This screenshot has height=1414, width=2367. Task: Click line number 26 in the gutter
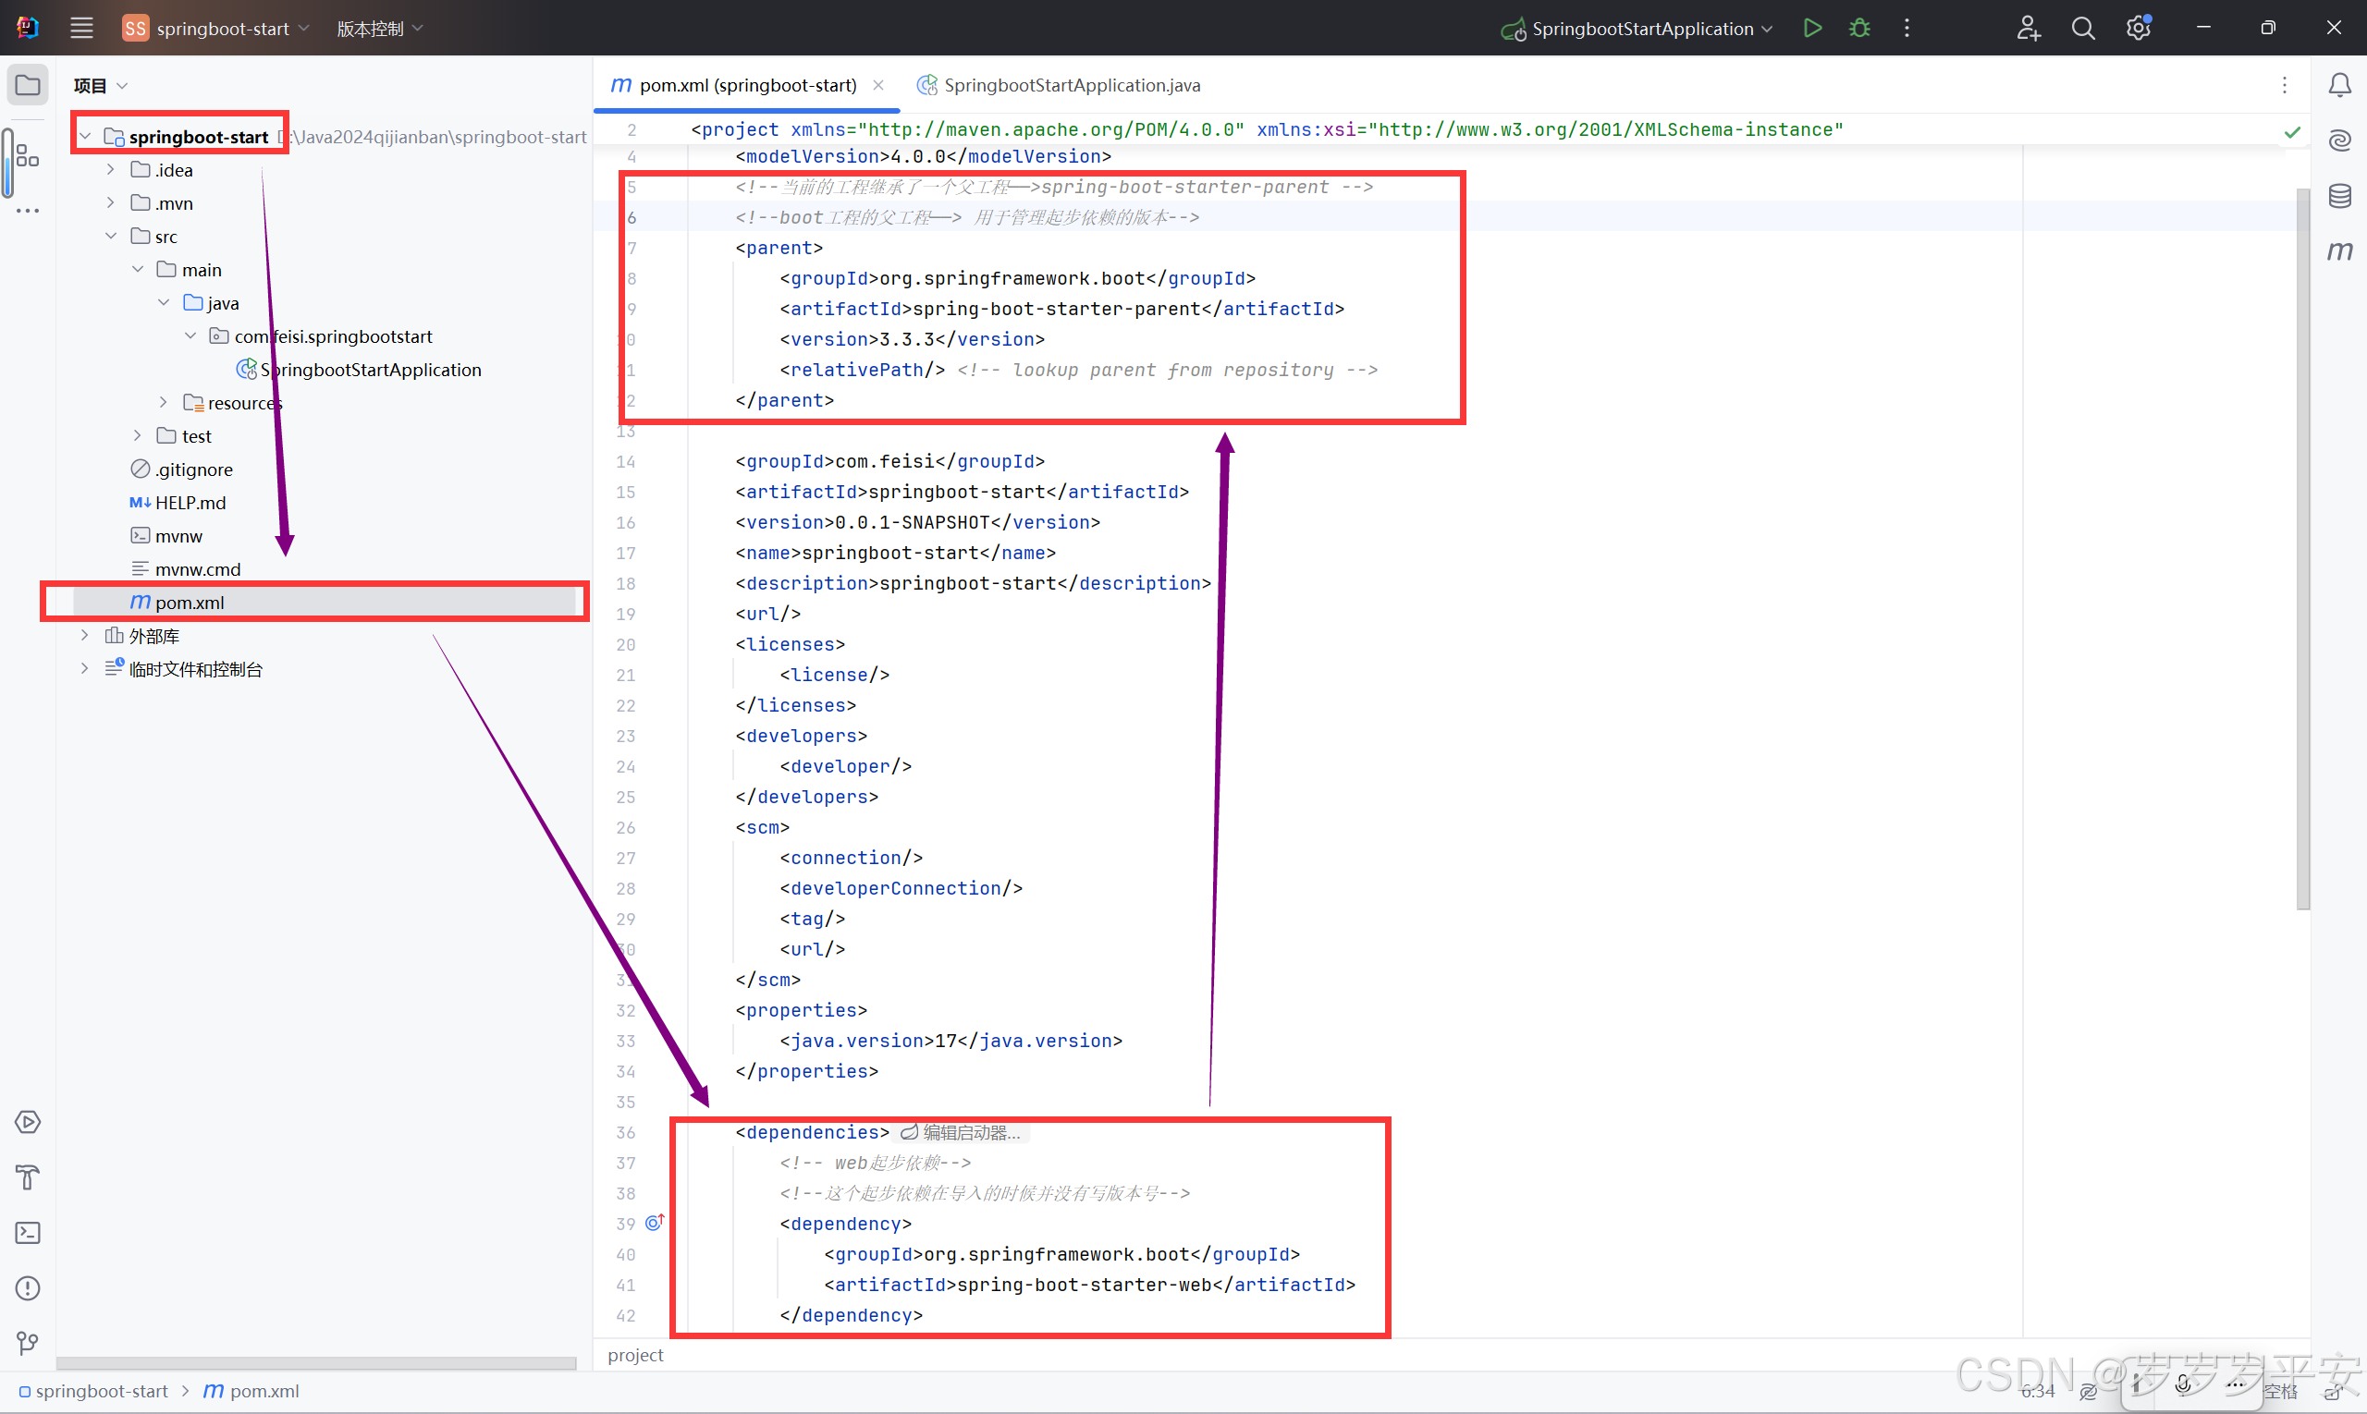pyautogui.click(x=625, y=827)
